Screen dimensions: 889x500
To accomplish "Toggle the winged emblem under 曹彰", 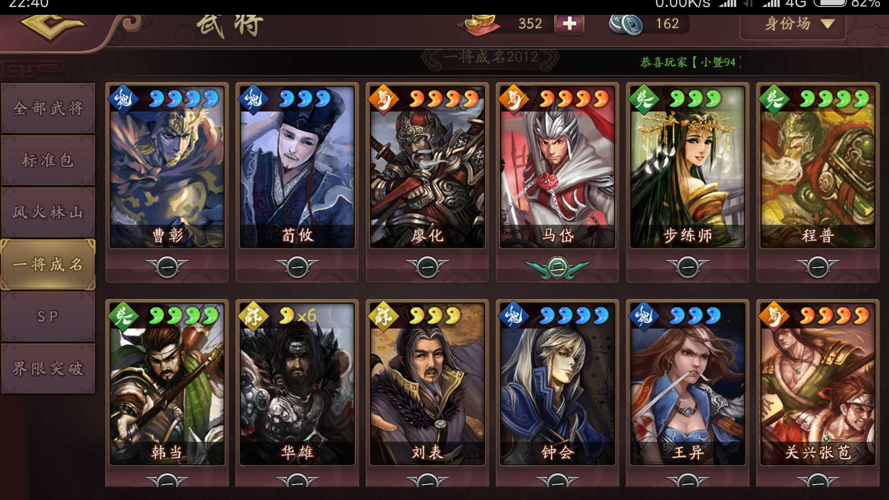I will [x=167, y=267].
